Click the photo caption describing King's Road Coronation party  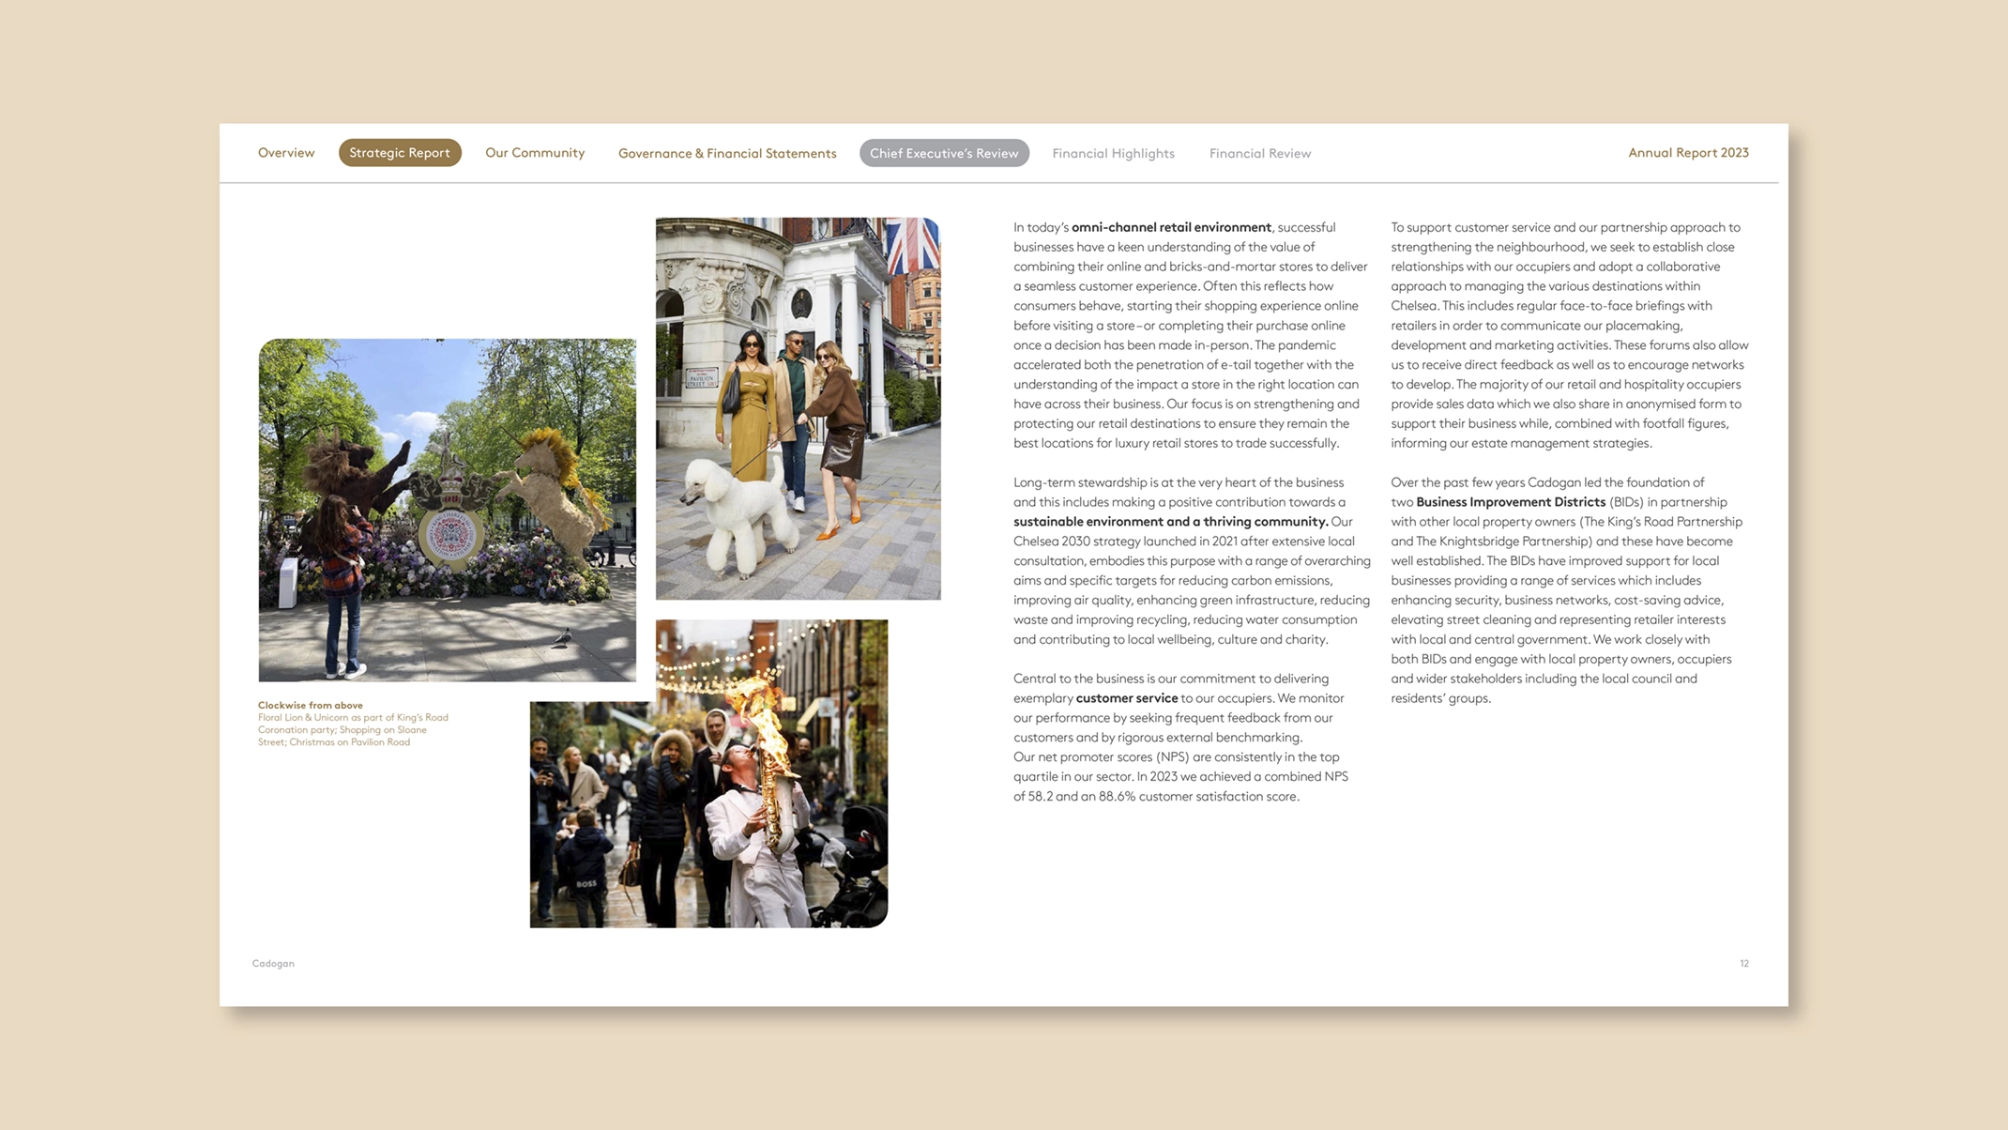click(x=353, y=729)
